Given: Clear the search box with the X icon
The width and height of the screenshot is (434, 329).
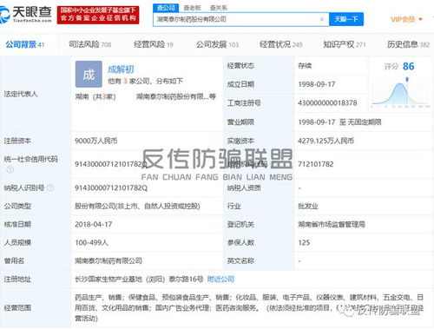Looking at the screenshot, I should (322, 19).
